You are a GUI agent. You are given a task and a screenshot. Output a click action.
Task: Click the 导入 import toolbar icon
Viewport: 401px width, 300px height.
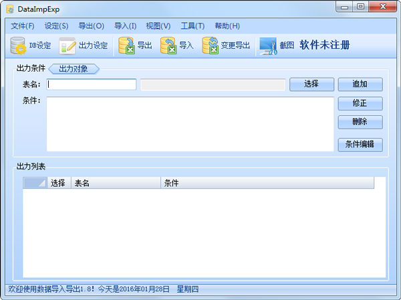click(x=168, y=46)
